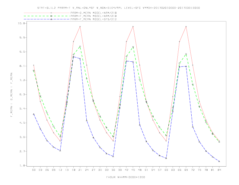This screenshot has height=185, width=239.
Task: Click x-axis tick label 42
Action: tap(126, 170)
